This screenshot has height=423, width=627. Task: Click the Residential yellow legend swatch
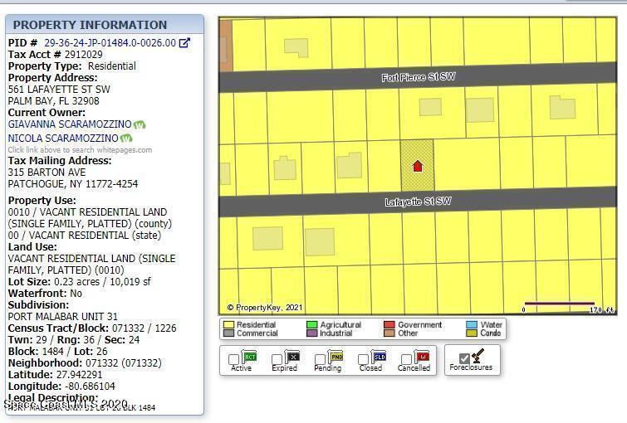[x=228, y=325]
